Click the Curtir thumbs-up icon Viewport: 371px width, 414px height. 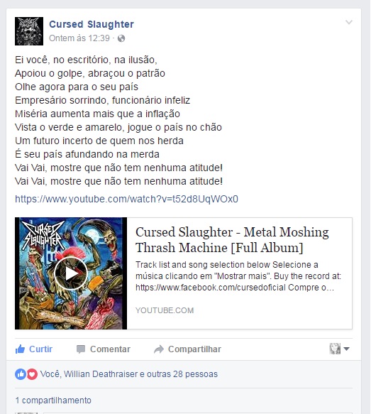coord(20,349)
